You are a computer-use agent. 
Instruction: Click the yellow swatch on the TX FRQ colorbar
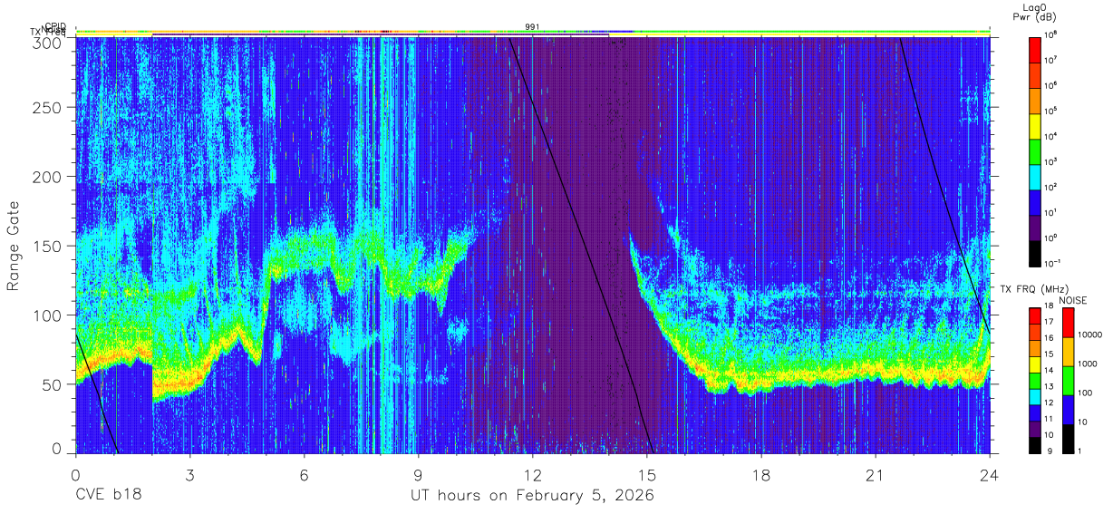click(x=1035, y=364)
